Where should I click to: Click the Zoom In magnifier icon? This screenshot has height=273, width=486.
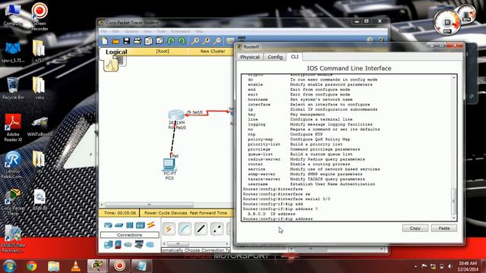[194, 41]
